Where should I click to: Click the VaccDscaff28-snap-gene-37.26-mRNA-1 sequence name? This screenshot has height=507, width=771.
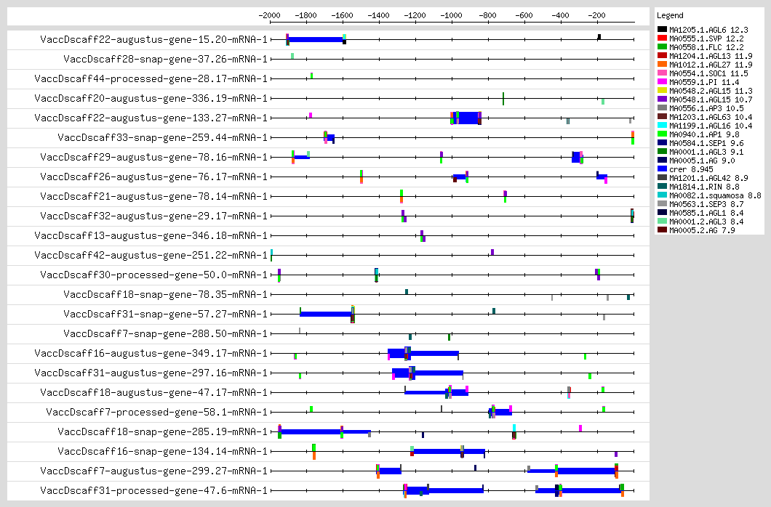coord(165,59)
